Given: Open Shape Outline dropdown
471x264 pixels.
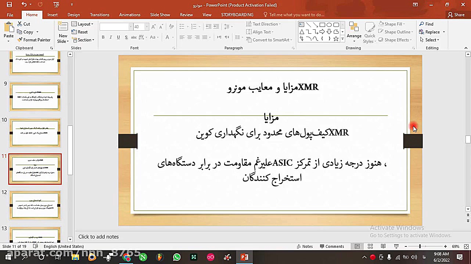Looking at the screenshot, I should click(396, 32).
